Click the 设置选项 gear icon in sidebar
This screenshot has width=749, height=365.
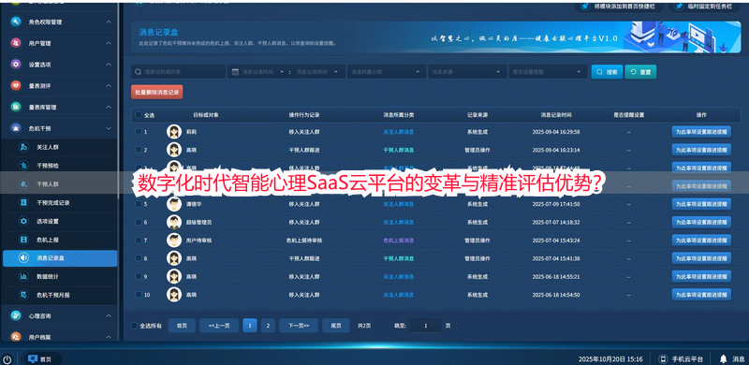16,65
